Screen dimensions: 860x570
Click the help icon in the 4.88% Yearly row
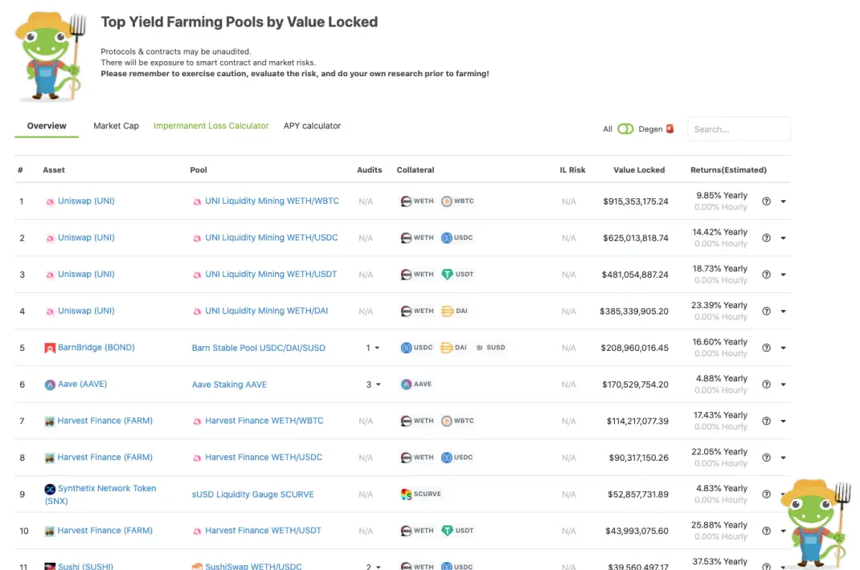[x=766, y=385]
